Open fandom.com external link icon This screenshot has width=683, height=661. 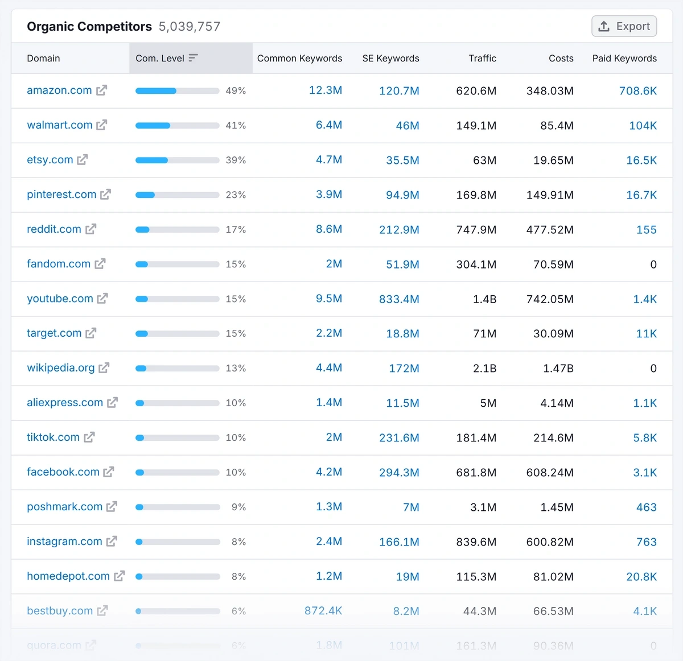click(x=100, y=264)
